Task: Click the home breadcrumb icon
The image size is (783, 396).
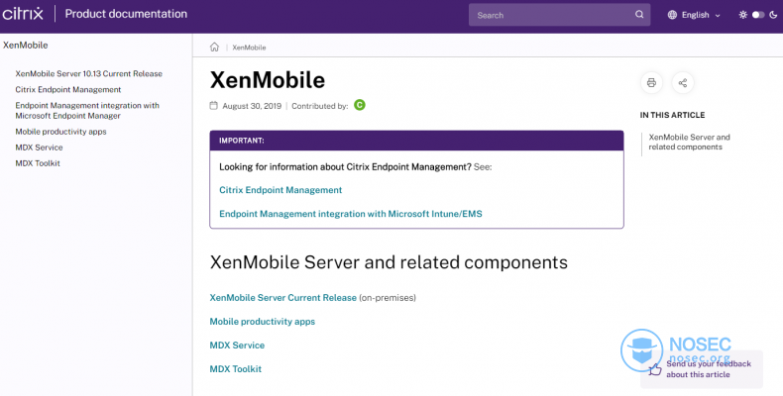Action: pos(214,47)
